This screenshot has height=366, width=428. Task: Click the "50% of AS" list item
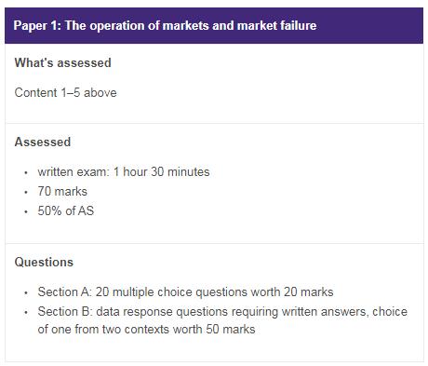click(66, 210)
